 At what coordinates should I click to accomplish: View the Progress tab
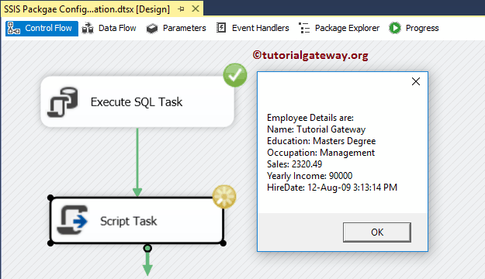click(414, 29)
